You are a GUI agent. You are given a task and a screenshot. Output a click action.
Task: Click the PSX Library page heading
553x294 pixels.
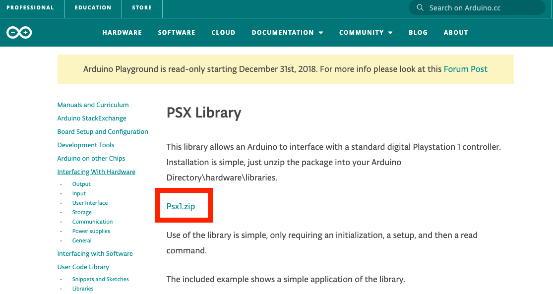coord(204,113)
